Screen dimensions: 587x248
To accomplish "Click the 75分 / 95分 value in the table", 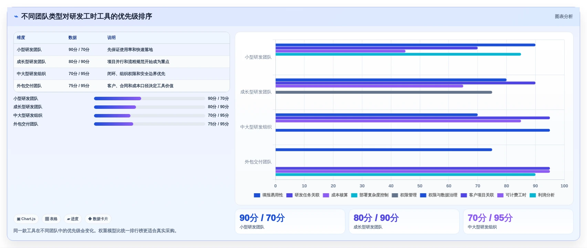I will tap(79, 86).
